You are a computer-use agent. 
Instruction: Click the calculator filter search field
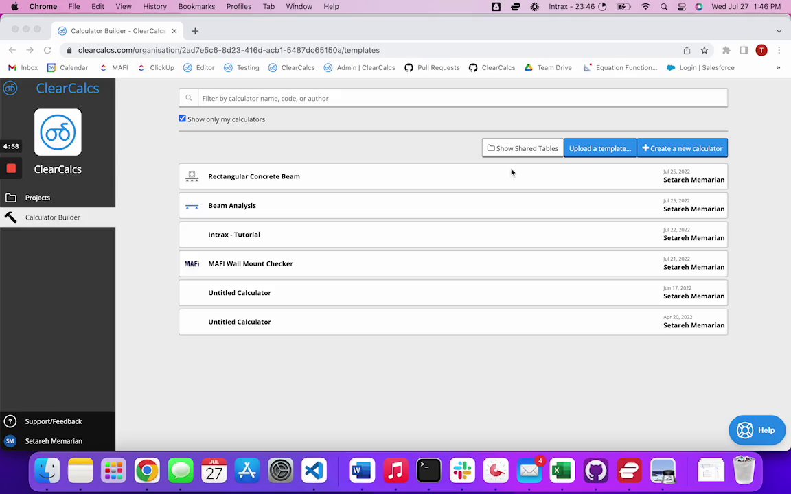coord(462,98)
